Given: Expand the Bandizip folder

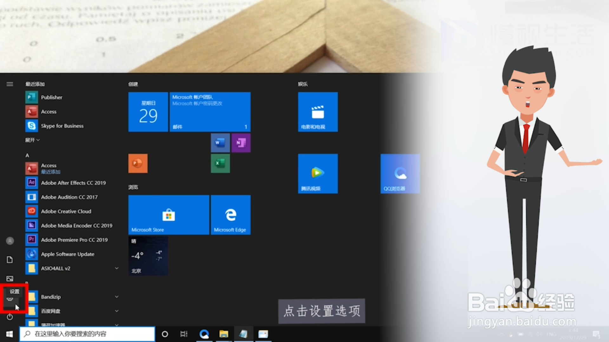Looking at the screenshot, I should coord(116,297).
